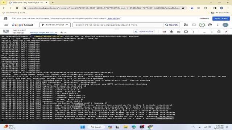Open the help question mark menu
The image size is (232, 130).
click(x=210, y=25)
